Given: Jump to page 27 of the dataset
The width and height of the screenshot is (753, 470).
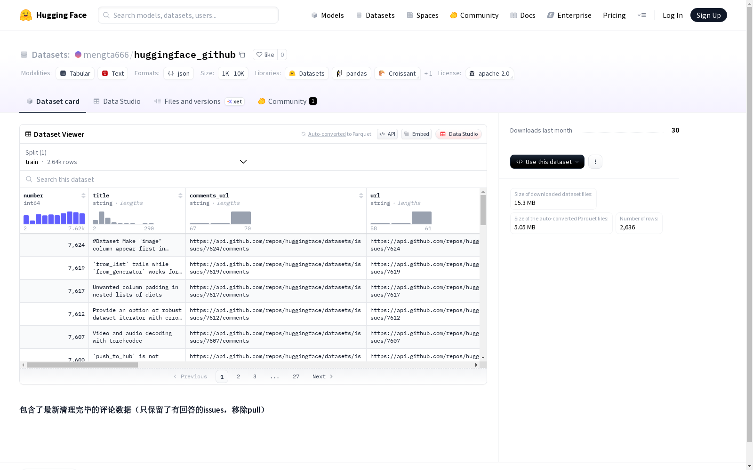Looking at the screenshot, I should 296,376.
